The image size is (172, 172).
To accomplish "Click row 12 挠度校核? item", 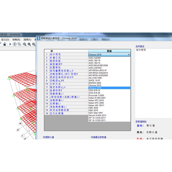I will coord(69,90).
